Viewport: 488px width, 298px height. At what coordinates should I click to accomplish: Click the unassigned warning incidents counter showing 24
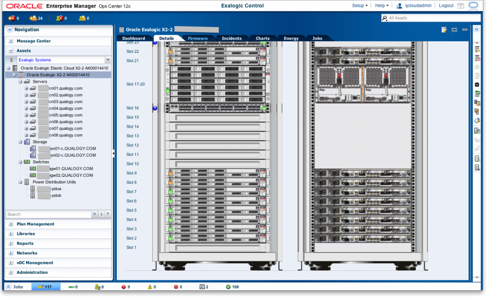[x=36, y=19]
